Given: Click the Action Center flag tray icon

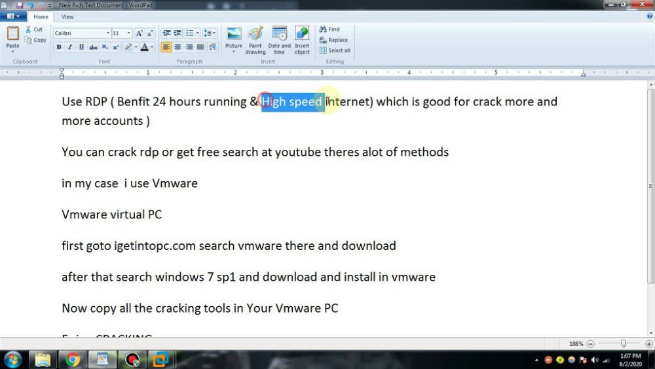Looking at the screenshot, I should pos(583,360).
